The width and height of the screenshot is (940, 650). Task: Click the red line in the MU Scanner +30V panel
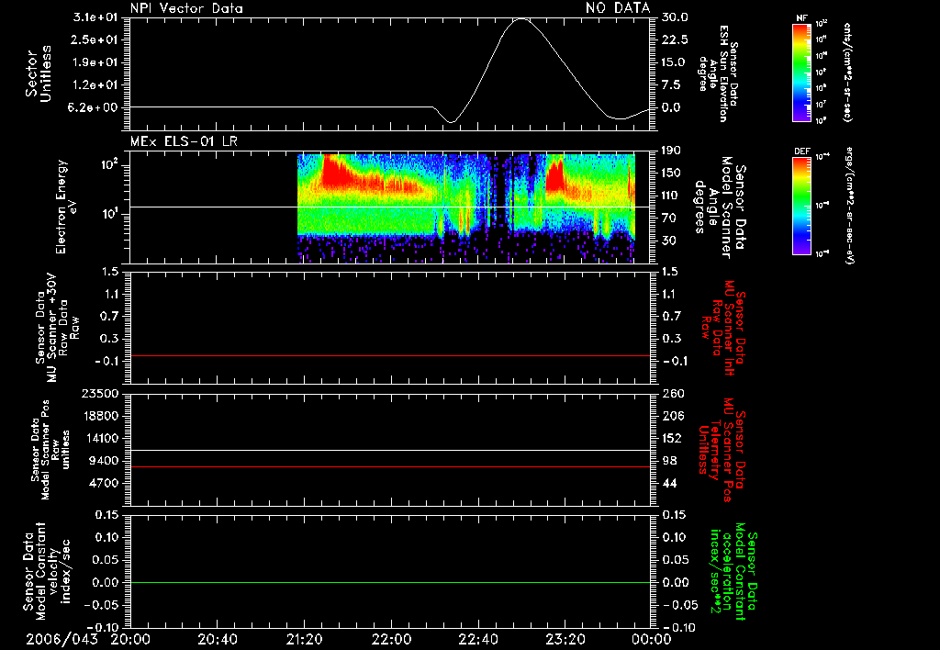[x=390, y=355]
